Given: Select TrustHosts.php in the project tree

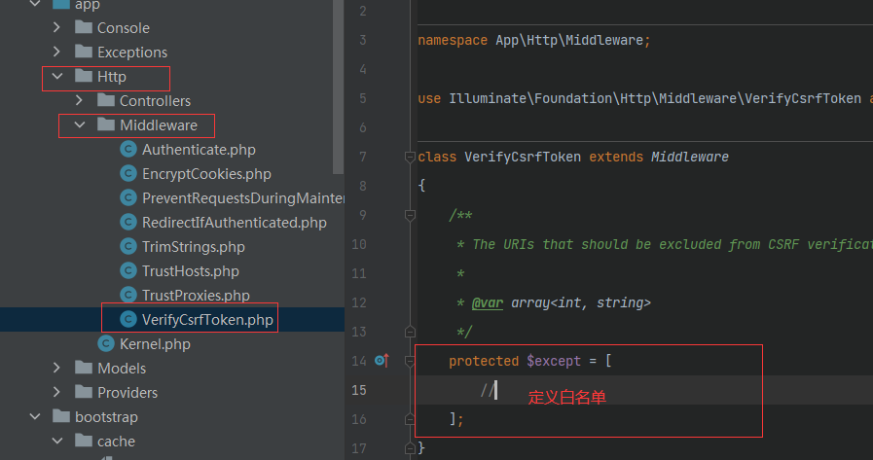Looking at the screenshot, I should [x=191, y=271].
